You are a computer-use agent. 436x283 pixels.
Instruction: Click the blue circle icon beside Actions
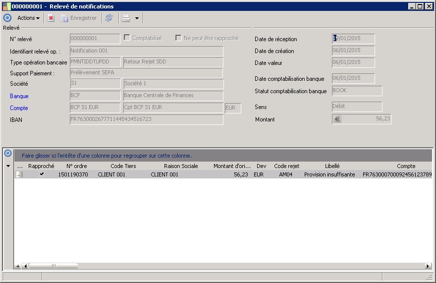tap(7, 18)
